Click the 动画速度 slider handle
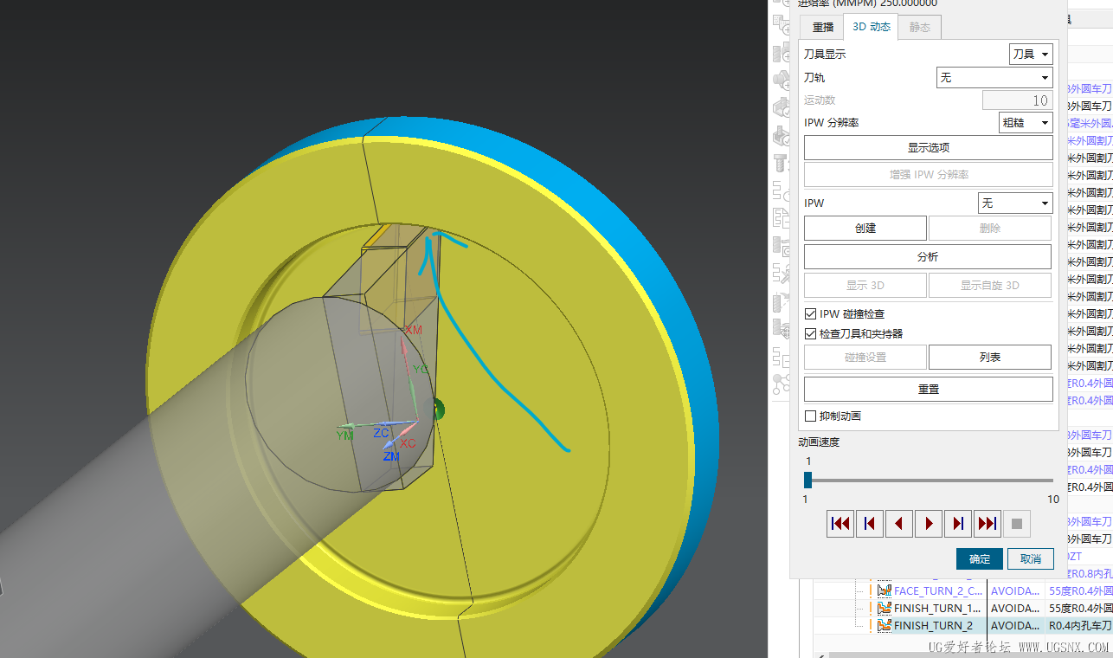1113x658 pixels. pos(808,481)
